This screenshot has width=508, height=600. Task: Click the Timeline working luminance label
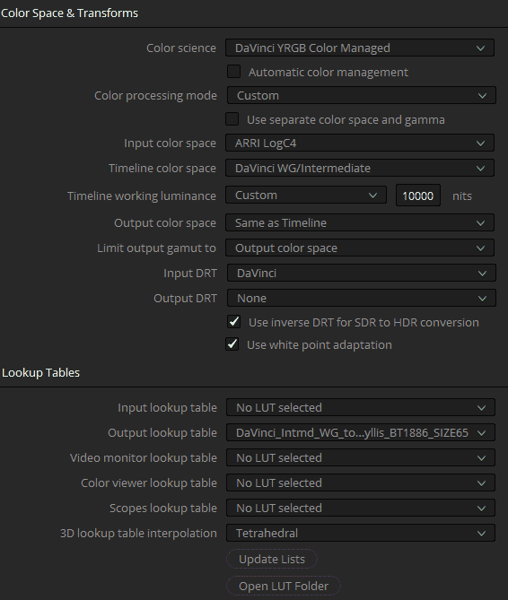click(x=142, y=196)
